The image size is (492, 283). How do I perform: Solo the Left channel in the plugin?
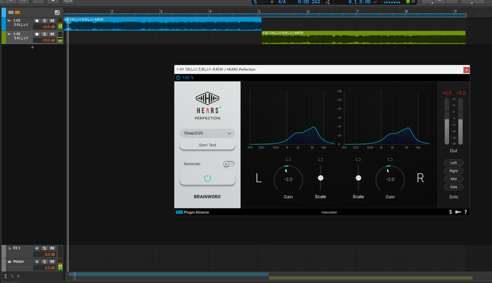454,163
